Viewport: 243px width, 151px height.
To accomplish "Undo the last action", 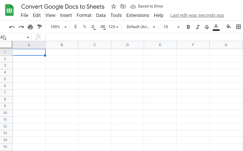I will [x=12, y=27].
